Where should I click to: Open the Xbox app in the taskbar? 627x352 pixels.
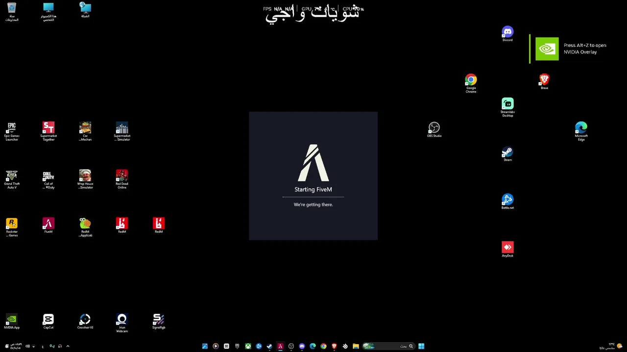(248, 346)
